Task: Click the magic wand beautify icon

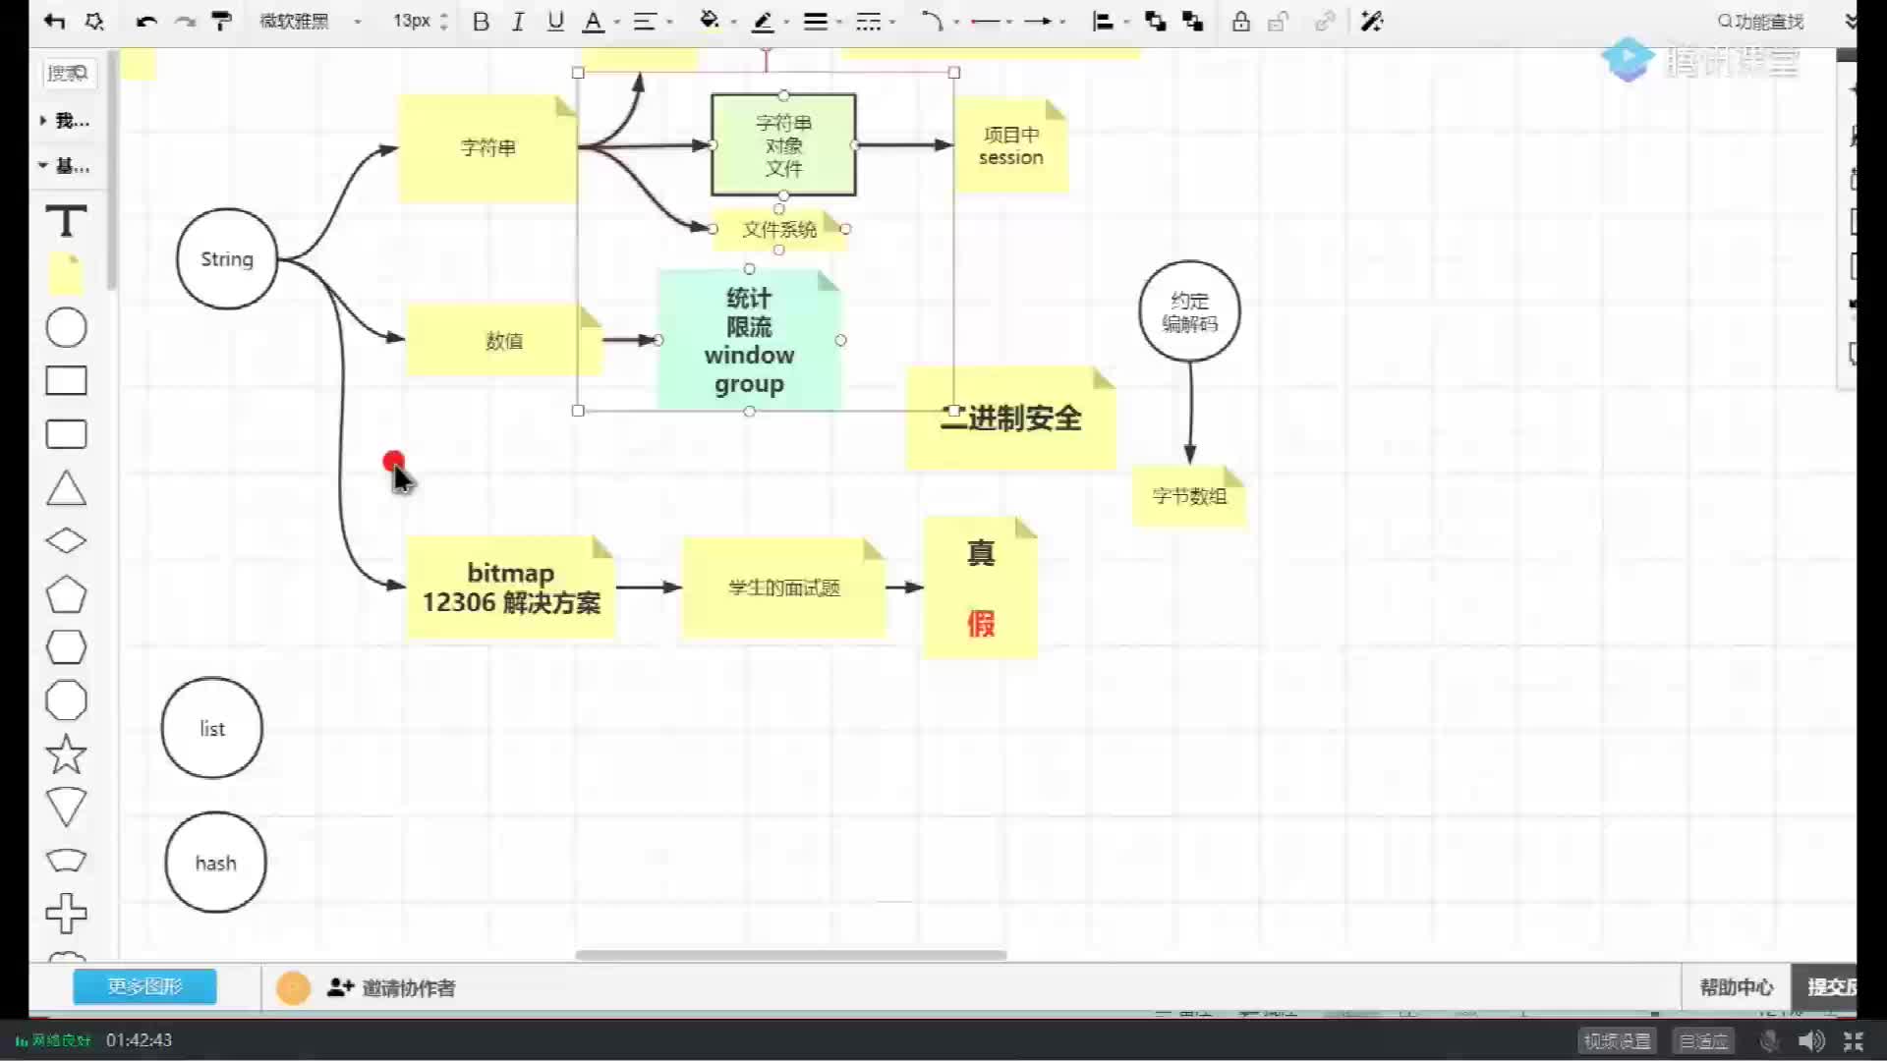Action: point(1372,22)
